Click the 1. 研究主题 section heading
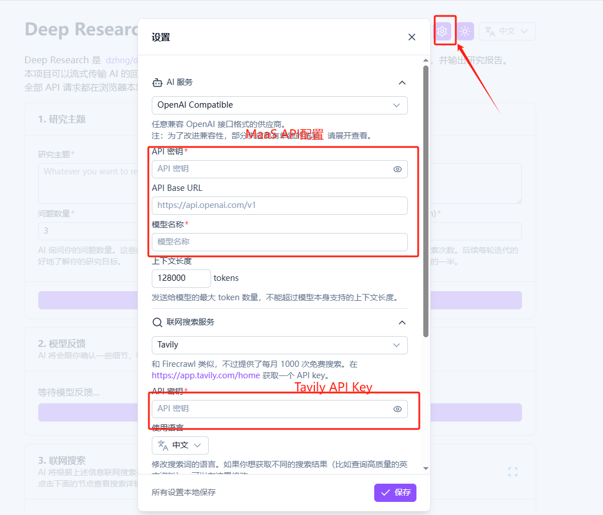This screenshot has width=603, height=515. 62,120
